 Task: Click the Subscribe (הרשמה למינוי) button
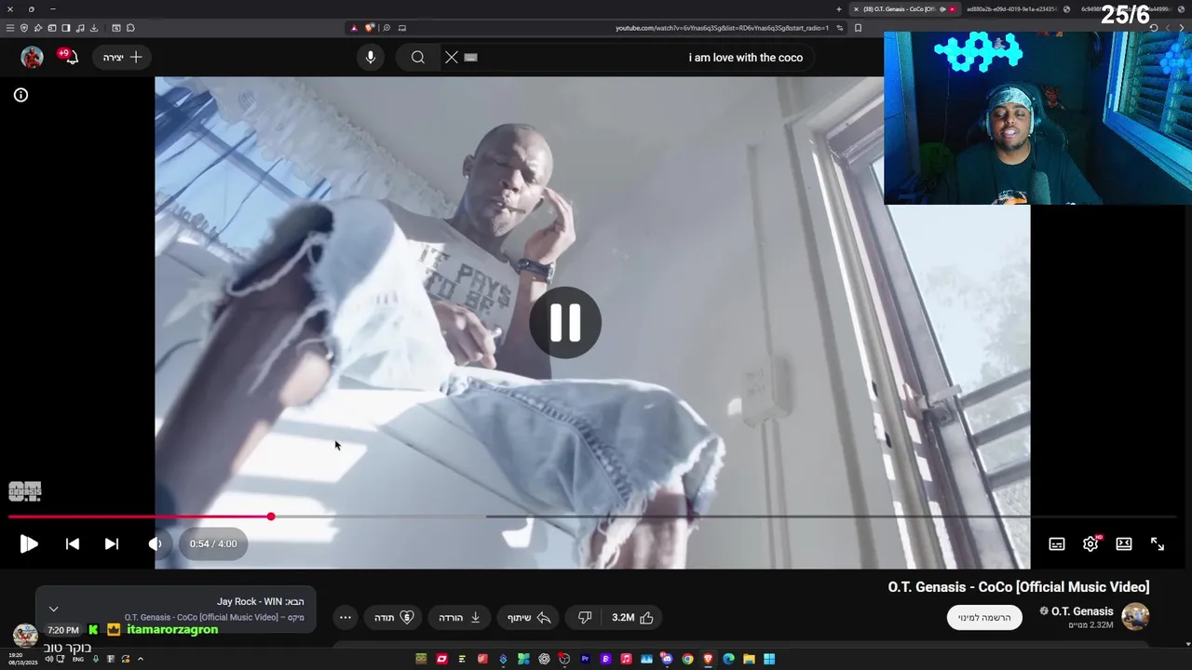[x=984, y=618]
